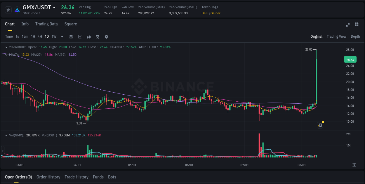This screenshot has width=365, height=184.
Task: Click the Binance logo next to GMX/USDT
Action: [x=17, y=9]
